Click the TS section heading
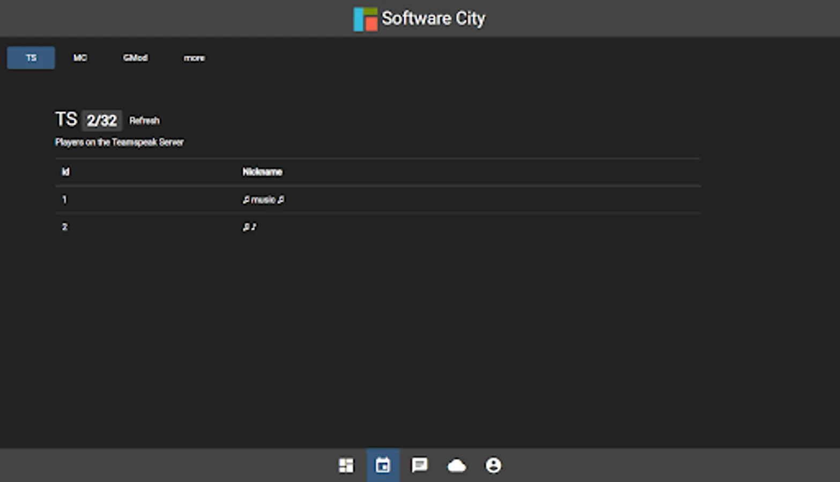Screen dimensions: 840x482 click(x=66, y=119)
